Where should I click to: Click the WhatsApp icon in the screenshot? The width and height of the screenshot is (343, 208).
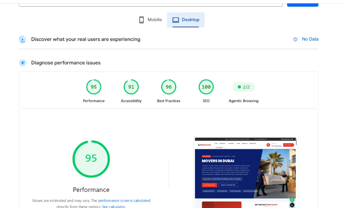(x=292, y=200)
